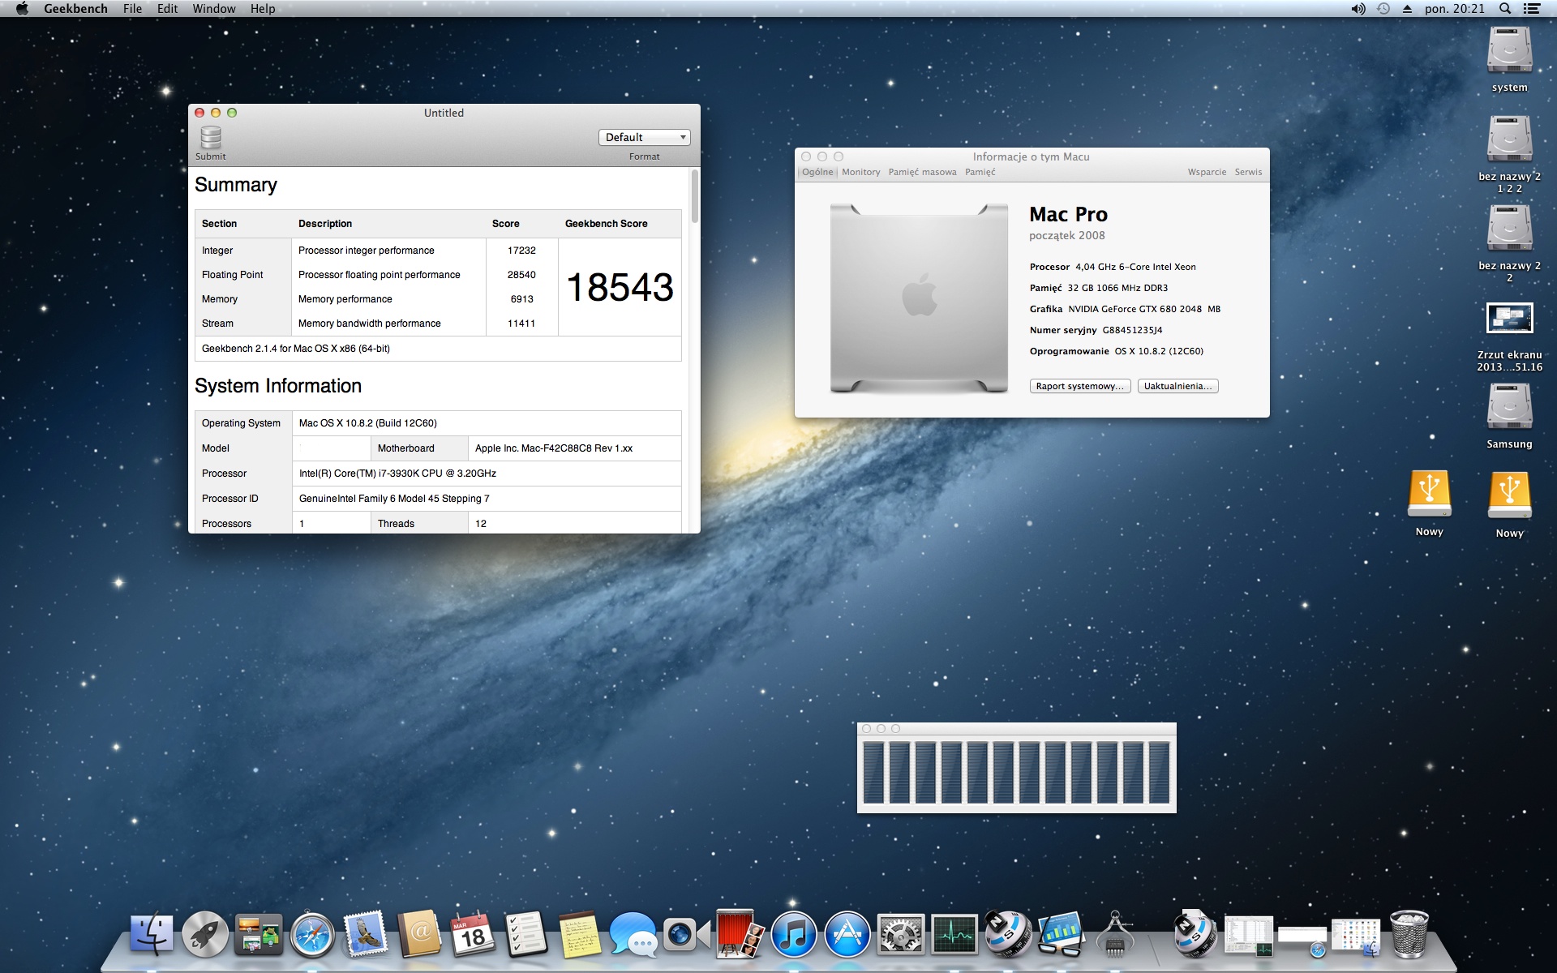Restore minimized Activity Monitor window from dock
The image size is (1557, 973).
tap(1249, 937)
